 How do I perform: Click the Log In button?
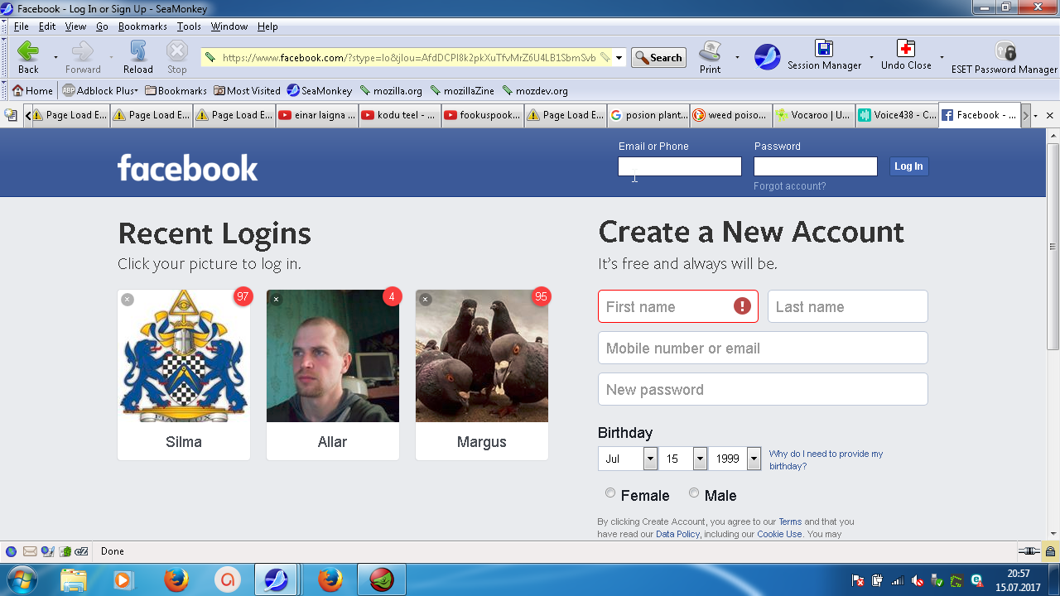pos(908,166)
